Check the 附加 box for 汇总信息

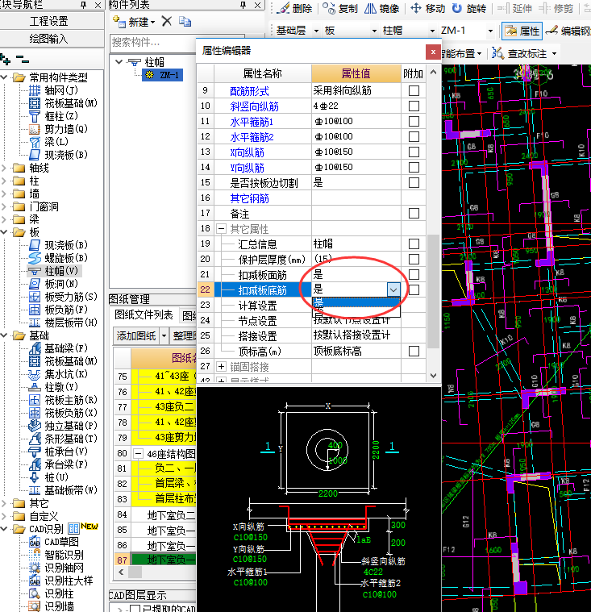[414, 244]
